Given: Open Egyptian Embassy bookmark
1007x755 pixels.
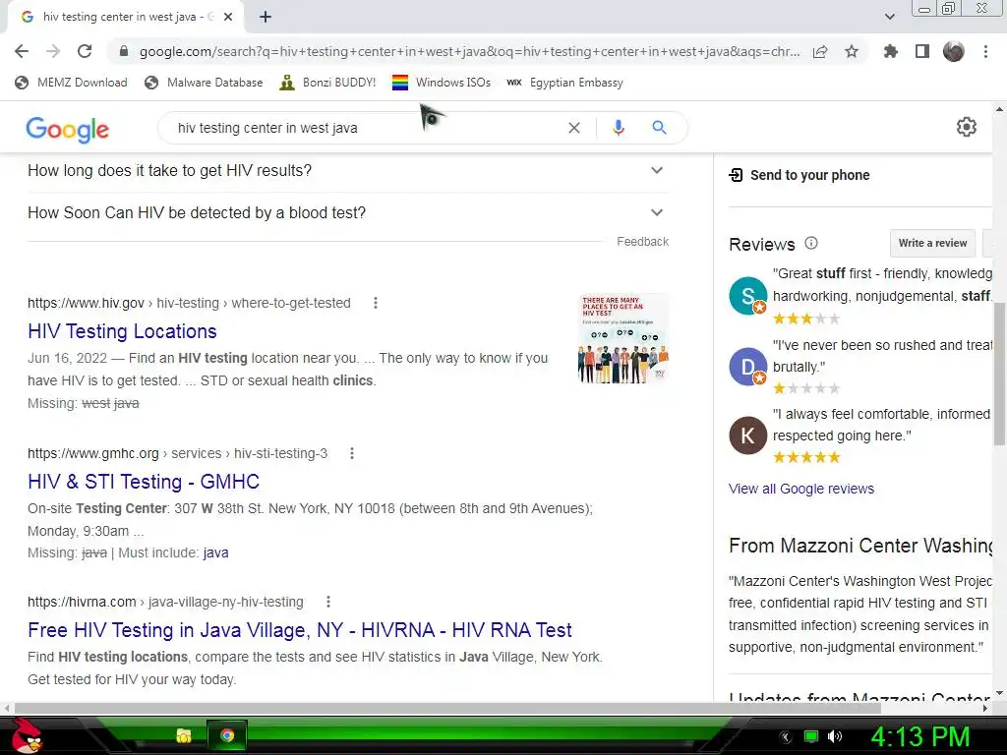Looking at the screenshot, I should coord(565,83).
